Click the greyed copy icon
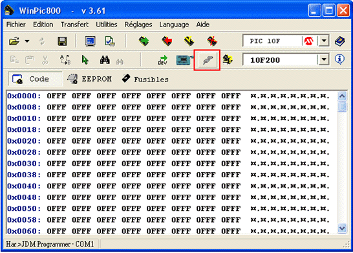The width and height of the screenshot is (353, 253). (x=15, y=60)
